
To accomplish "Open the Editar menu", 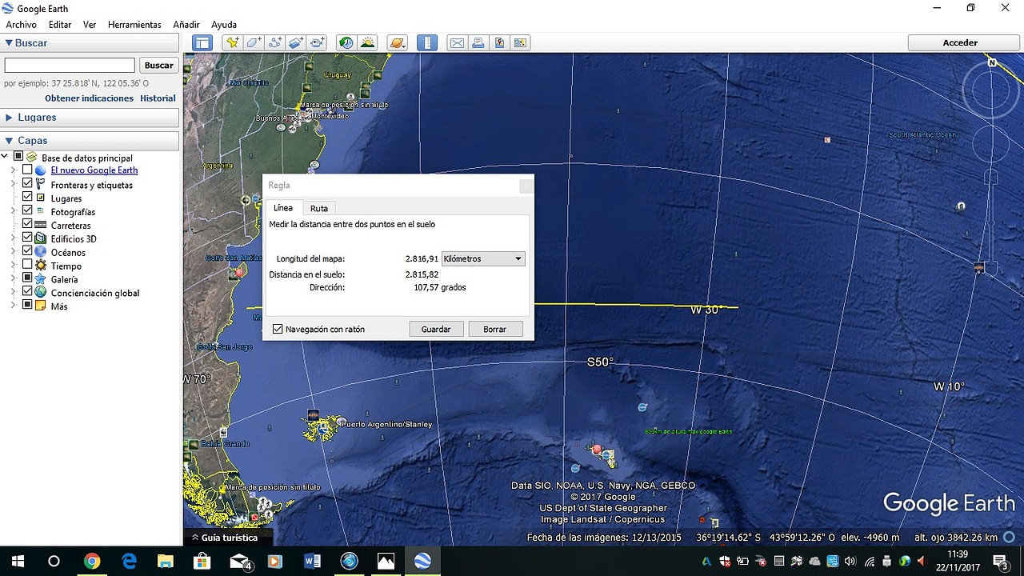I will (60, 25).
